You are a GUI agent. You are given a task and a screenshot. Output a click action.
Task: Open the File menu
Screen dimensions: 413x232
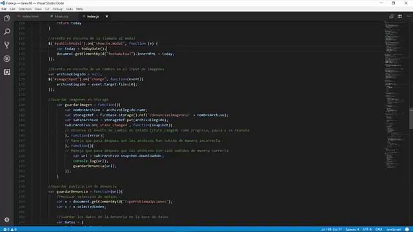[x=4, y=9]
